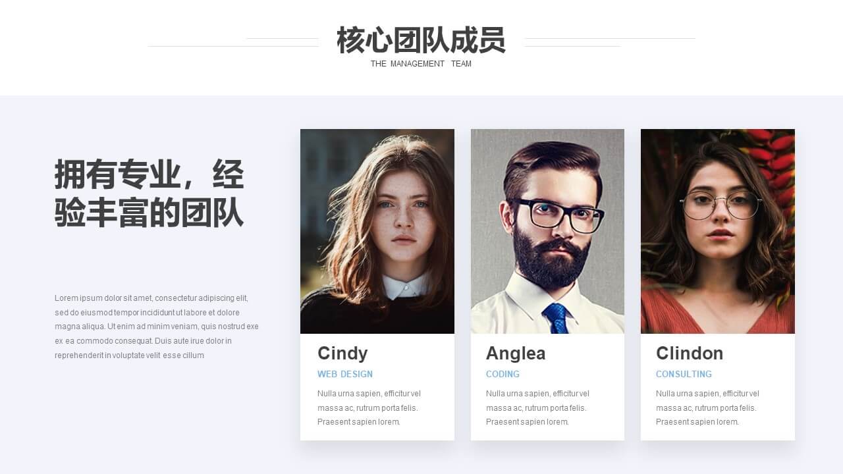
Task: Open the CONSULTING role label
Action: click(x=684, y=374)
